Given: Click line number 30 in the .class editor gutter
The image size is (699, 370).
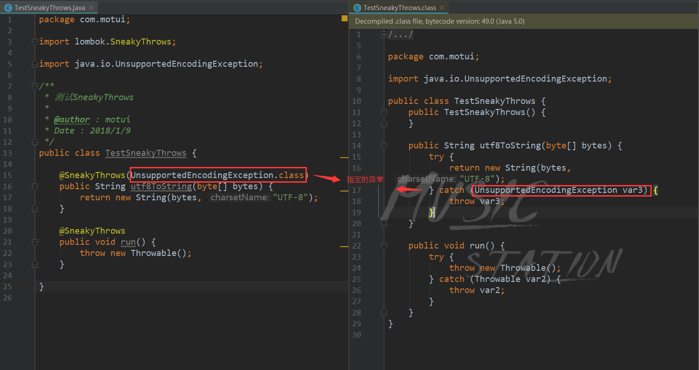Looking at the screenshot, I should click(x=356, y=335).
